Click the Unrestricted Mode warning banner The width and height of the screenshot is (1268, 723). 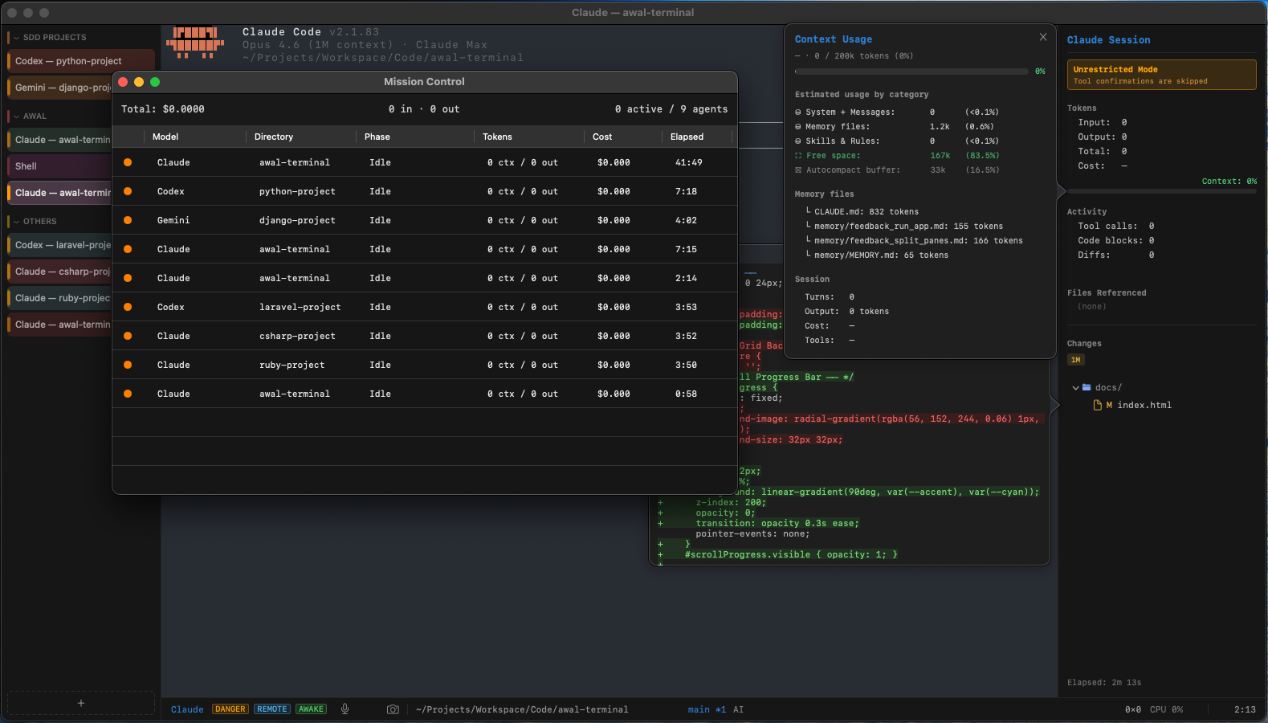(1161, 75)
